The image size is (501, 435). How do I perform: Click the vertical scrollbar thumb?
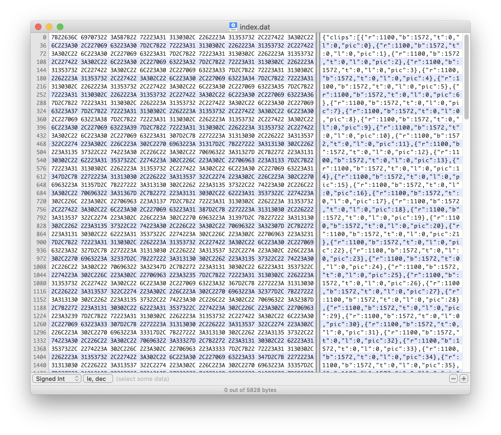466,77
